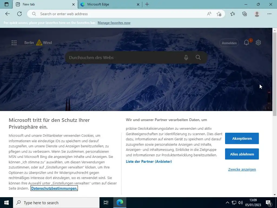Add this page to favorites
277x208 pixels.
[x=219, y=14]
